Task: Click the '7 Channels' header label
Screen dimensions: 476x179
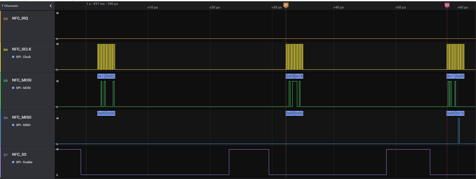Action: [10, 6]
